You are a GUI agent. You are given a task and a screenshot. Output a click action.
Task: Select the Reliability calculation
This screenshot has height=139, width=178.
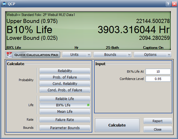coord(65,71)
